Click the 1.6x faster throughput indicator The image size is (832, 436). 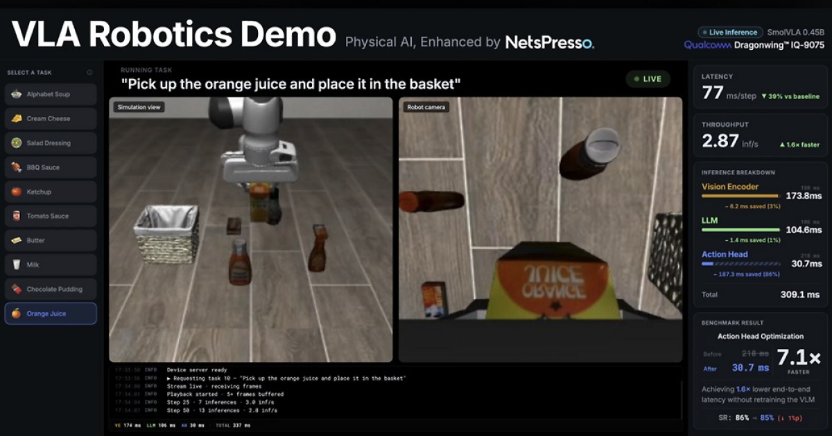pyautogui.click(x=799, y=145)
